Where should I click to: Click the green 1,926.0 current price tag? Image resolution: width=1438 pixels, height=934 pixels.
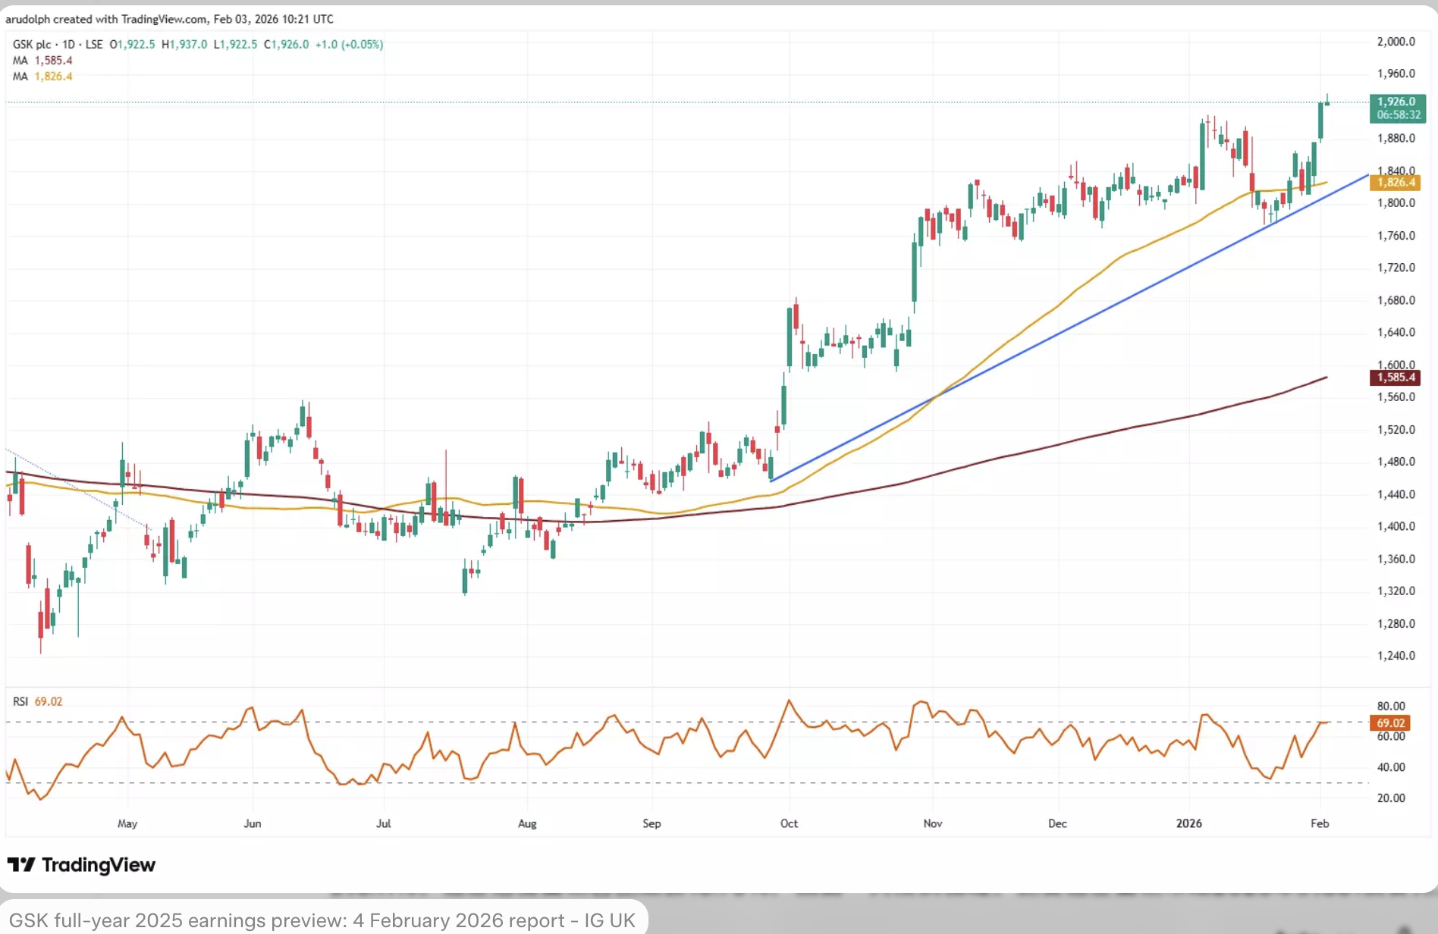[x=1396, y=102]
